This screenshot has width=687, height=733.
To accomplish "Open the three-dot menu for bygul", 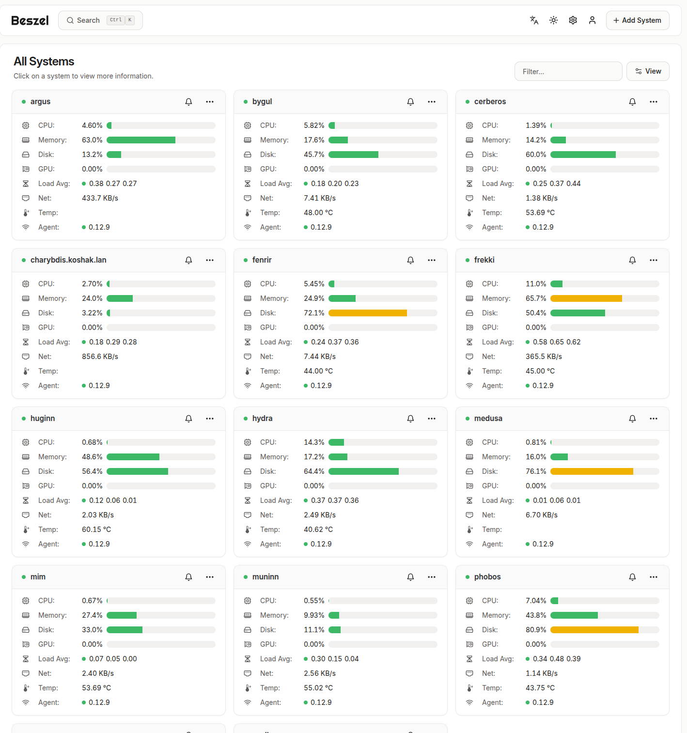I will pyautogui.click(x=431, y=102).
